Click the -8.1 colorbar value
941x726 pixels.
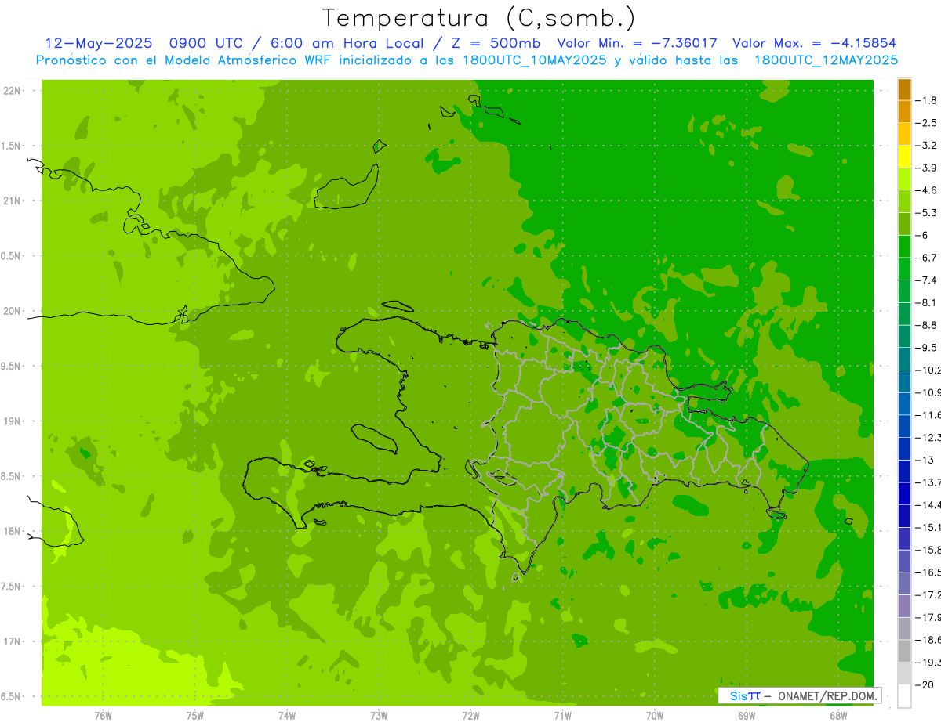(926, 302)
